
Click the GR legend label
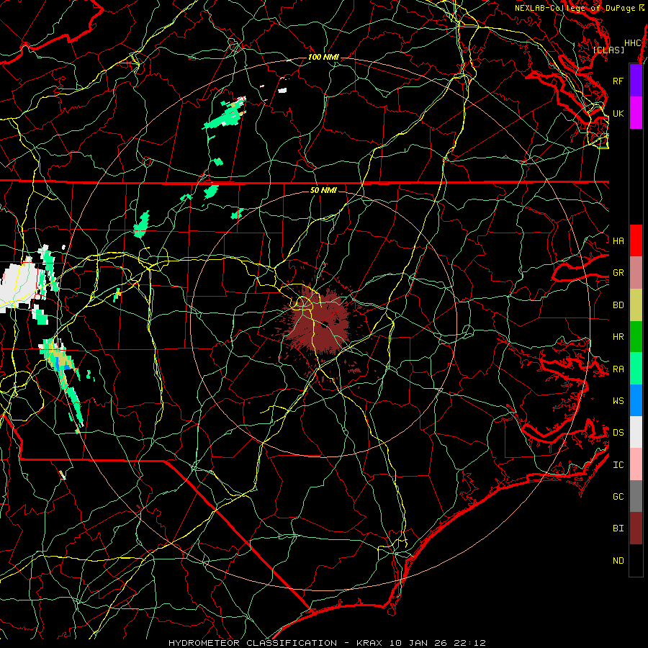[x=618, y=273]
